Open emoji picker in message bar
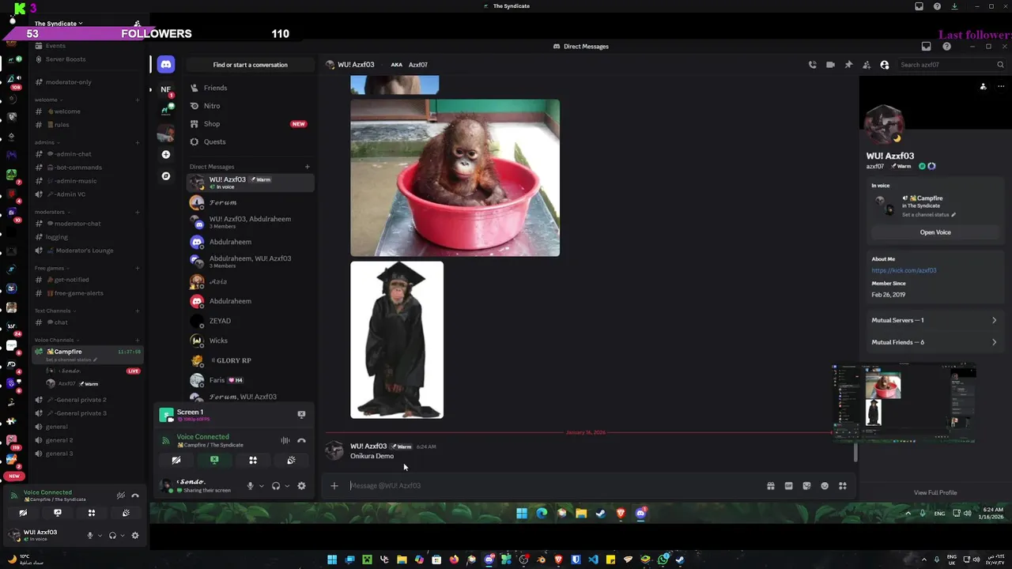This screenshot has width=1012, height=569. pyautogui.click(x=825, y=486)
